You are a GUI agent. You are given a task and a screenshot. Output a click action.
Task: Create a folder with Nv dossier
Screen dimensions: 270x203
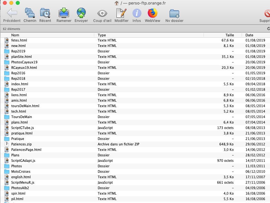coord(174,13)
